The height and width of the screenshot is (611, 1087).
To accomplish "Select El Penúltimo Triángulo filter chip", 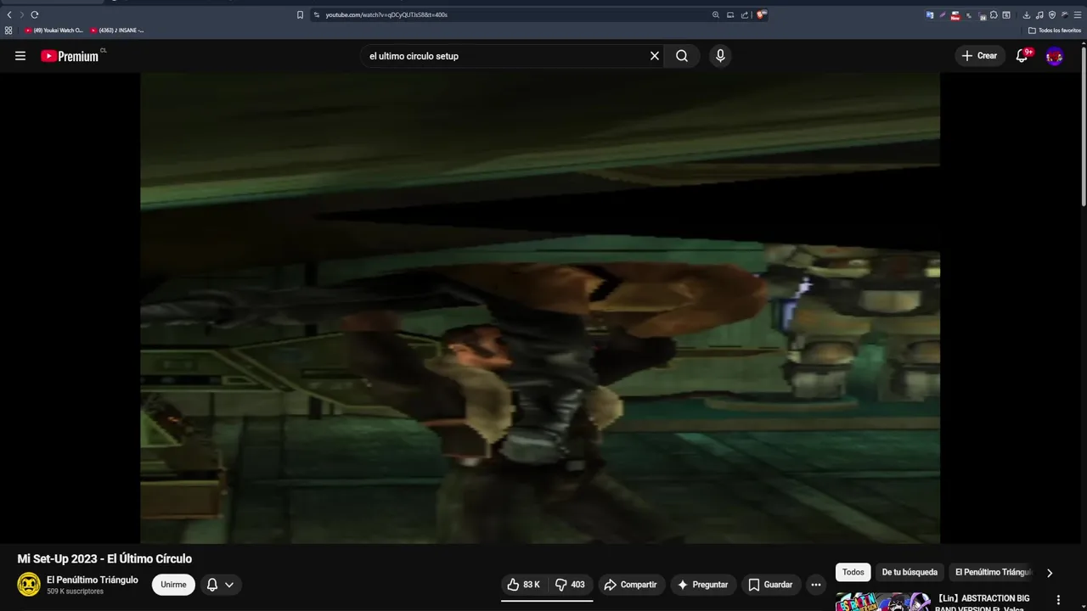I will (x=992, y=572).
